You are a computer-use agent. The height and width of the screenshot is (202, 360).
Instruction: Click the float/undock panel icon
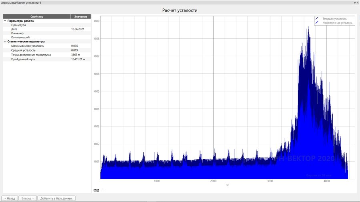point(354,2)
